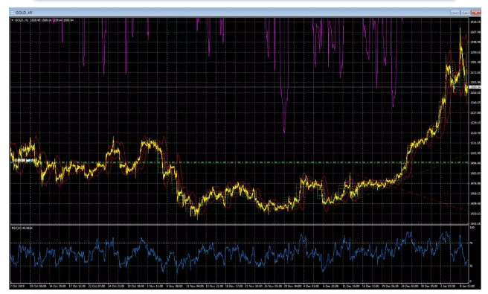Click the separator between chart and RSI pane
Image resolution: width=488 pixels, height=294 pixels.
240,224
